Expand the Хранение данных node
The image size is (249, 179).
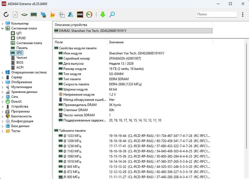(x=2, y=92)
